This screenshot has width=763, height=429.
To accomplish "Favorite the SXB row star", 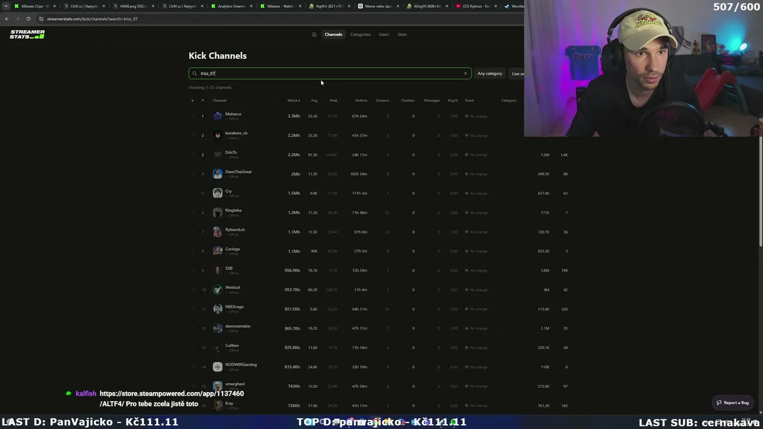I will click(x=193, y=271).
